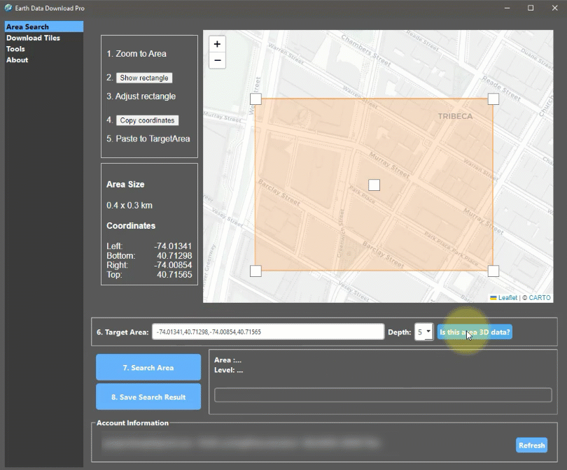Click the search progress bar
This screenshot has width=567, height=470.
[383, 395]
